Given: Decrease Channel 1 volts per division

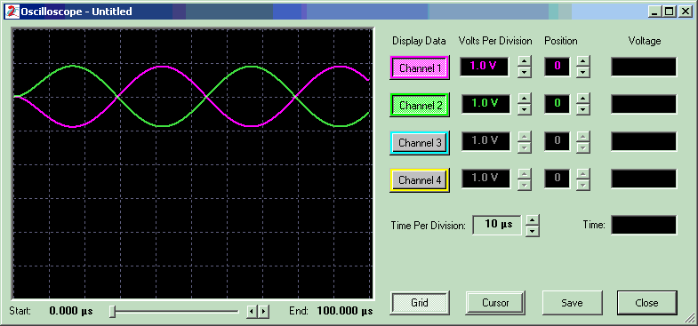Looking at the screenshot, I should [x=525, y=72].
